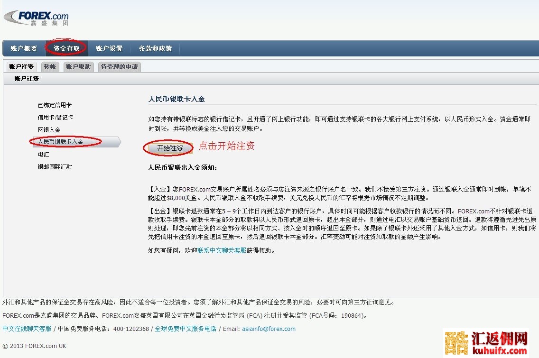
Task: Open the 资金存取 menu item
Action: coord(66,48)
